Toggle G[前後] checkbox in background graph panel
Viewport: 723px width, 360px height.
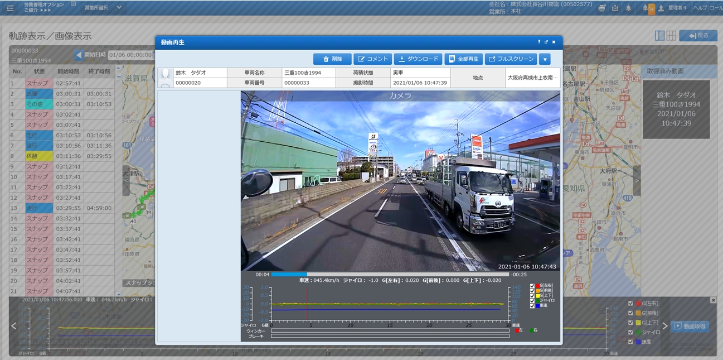630,313
